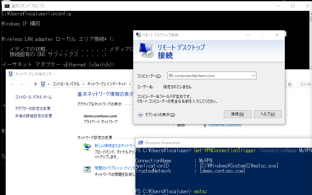Click mstsc command in PowerShell
The image size is (312, 195).
[x=201, y=191]
